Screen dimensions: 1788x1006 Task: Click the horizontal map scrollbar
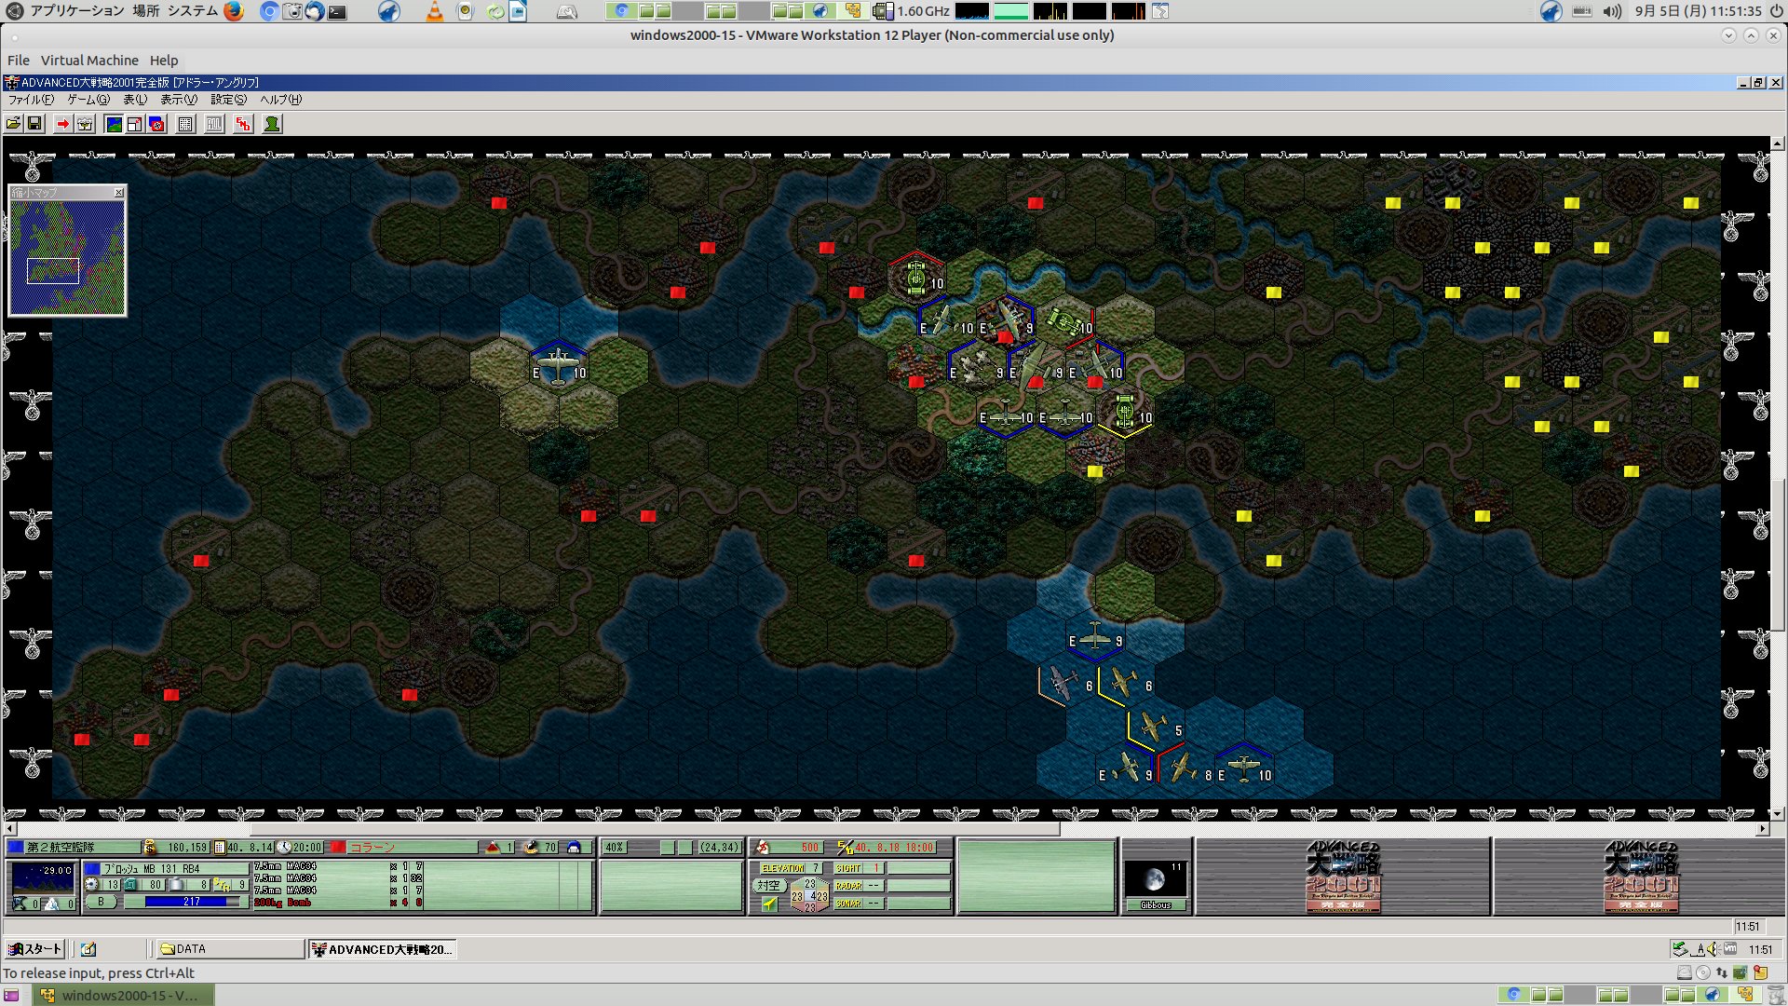[887, 828]
